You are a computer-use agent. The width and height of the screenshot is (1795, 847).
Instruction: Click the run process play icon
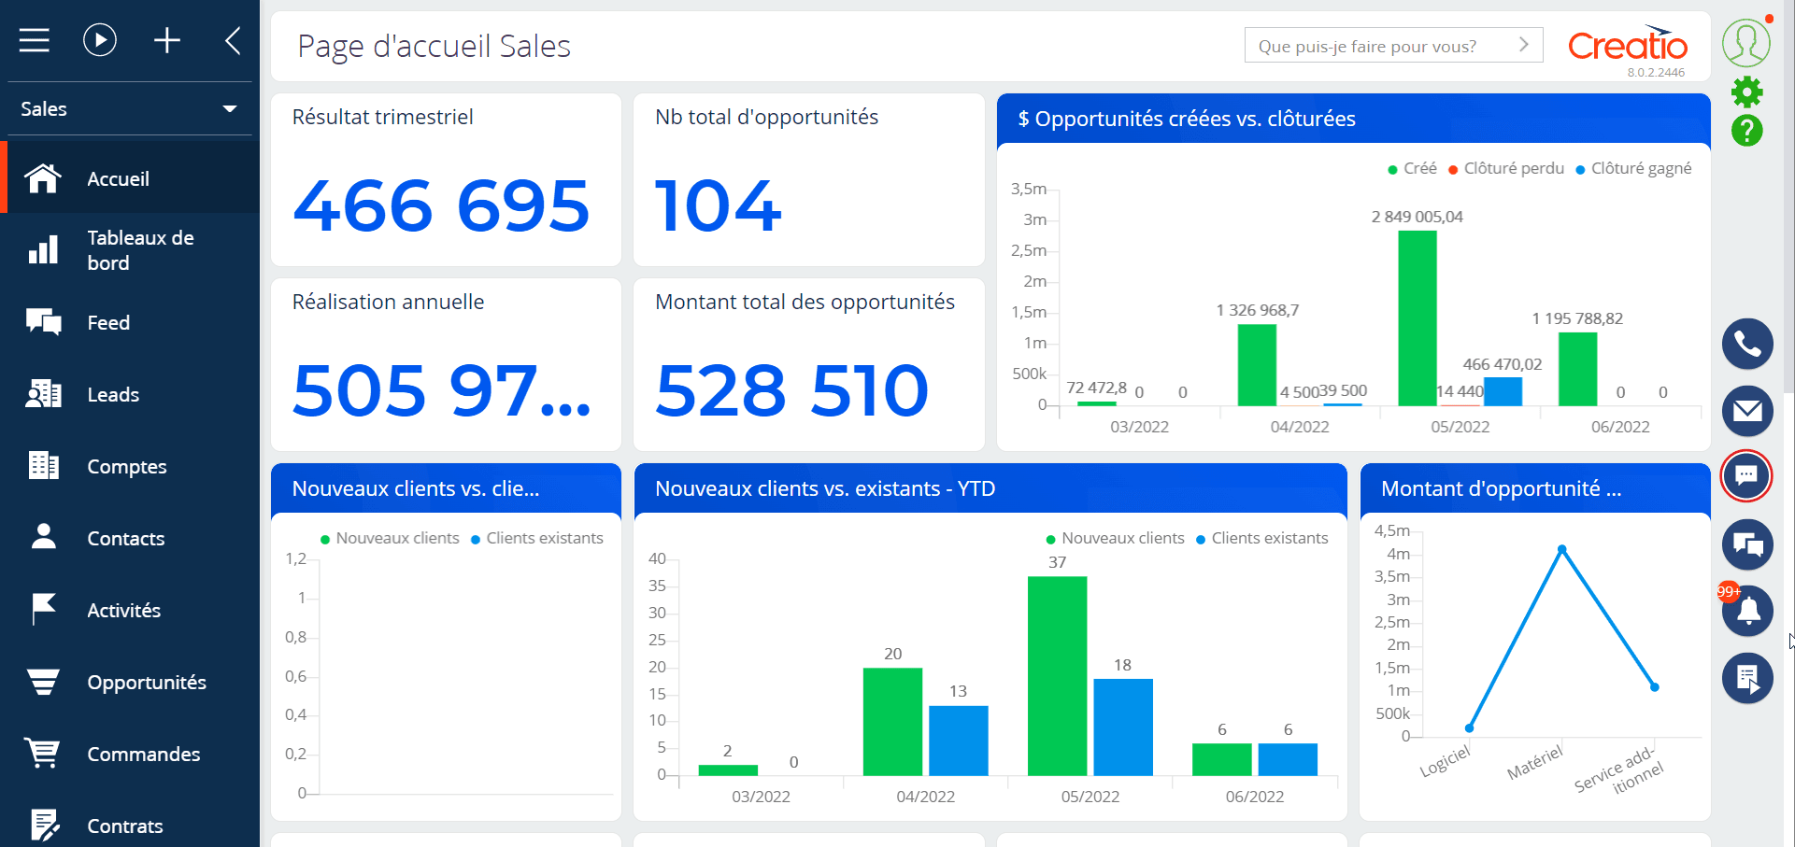(x=100, y=40)
